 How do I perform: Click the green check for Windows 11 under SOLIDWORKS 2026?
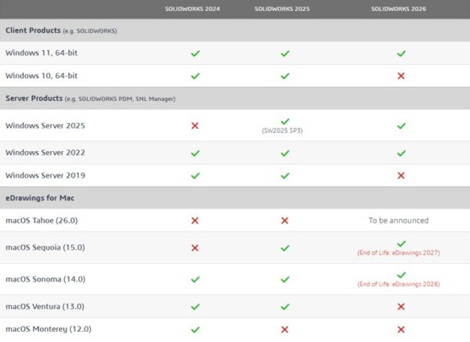click(401, 53)
